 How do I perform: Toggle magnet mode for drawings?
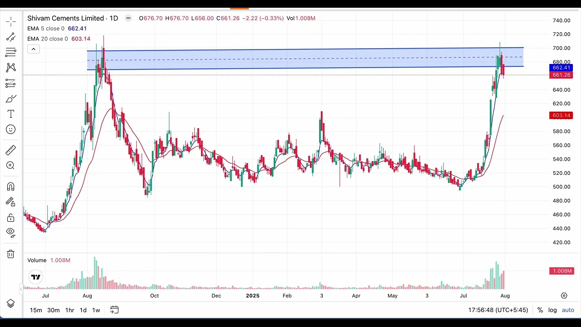[x=11, y=186]
